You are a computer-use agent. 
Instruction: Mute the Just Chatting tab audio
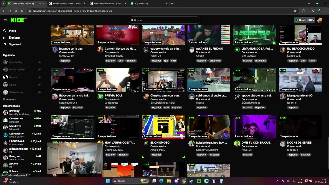coord(40,4)
